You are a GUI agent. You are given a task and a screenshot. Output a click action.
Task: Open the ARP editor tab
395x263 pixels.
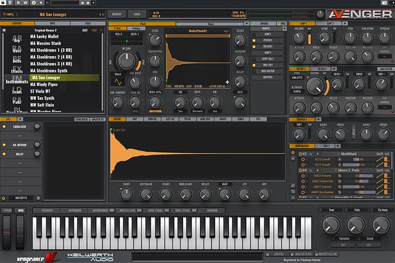pos(134,119)
